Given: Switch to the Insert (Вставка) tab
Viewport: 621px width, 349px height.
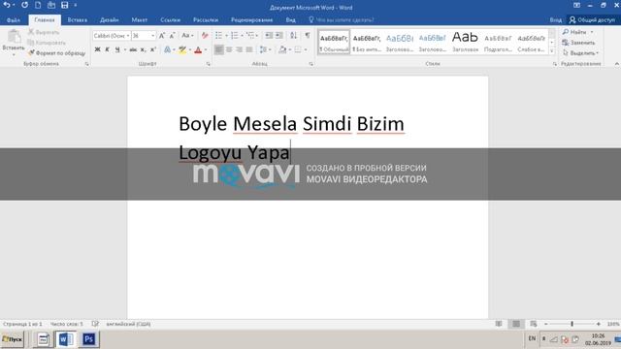Looking at the screenshot, I should 78,19.
